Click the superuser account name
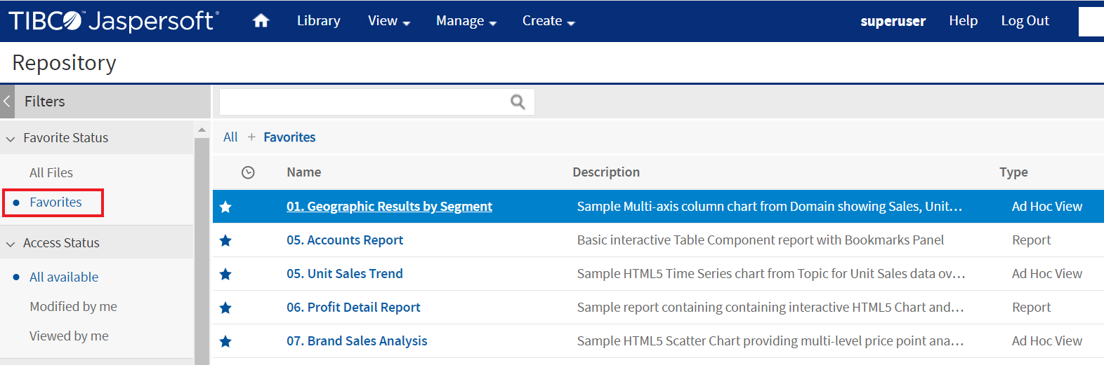Viewport: 1104px width, 365px height. tap(893, 21)
